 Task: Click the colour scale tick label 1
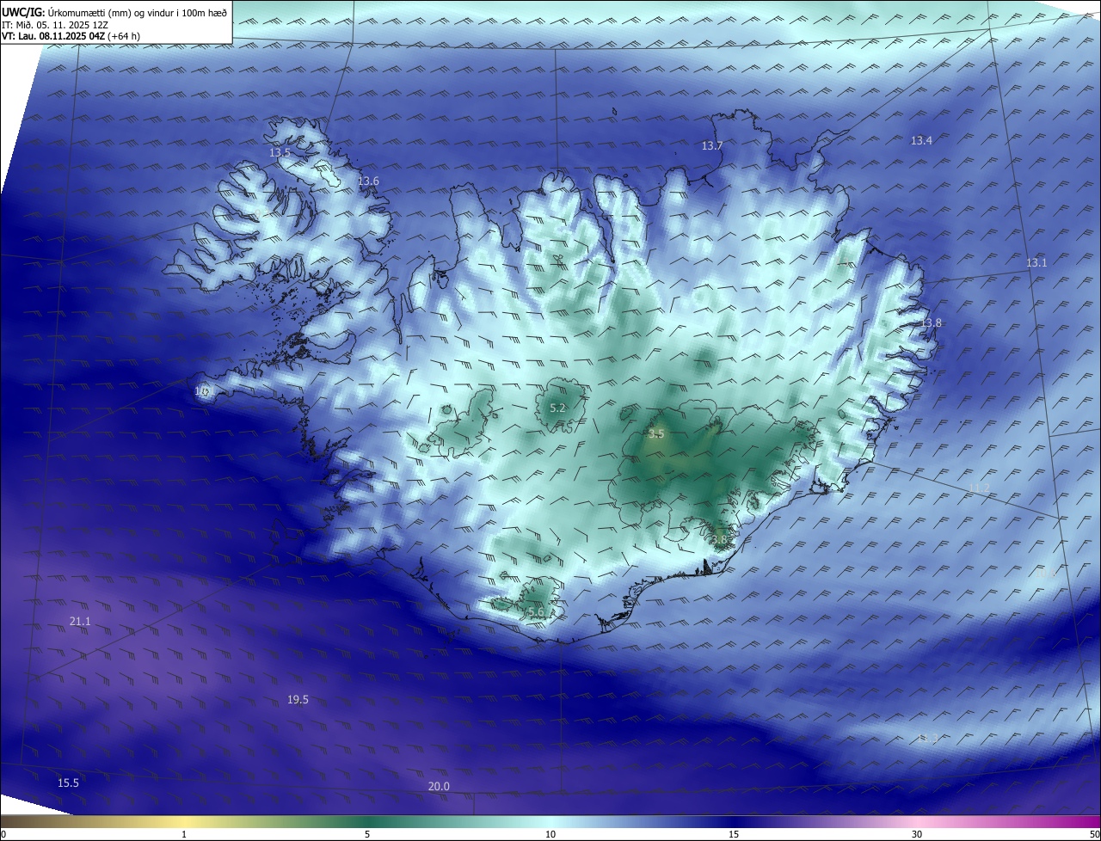(x=184, y=834)
